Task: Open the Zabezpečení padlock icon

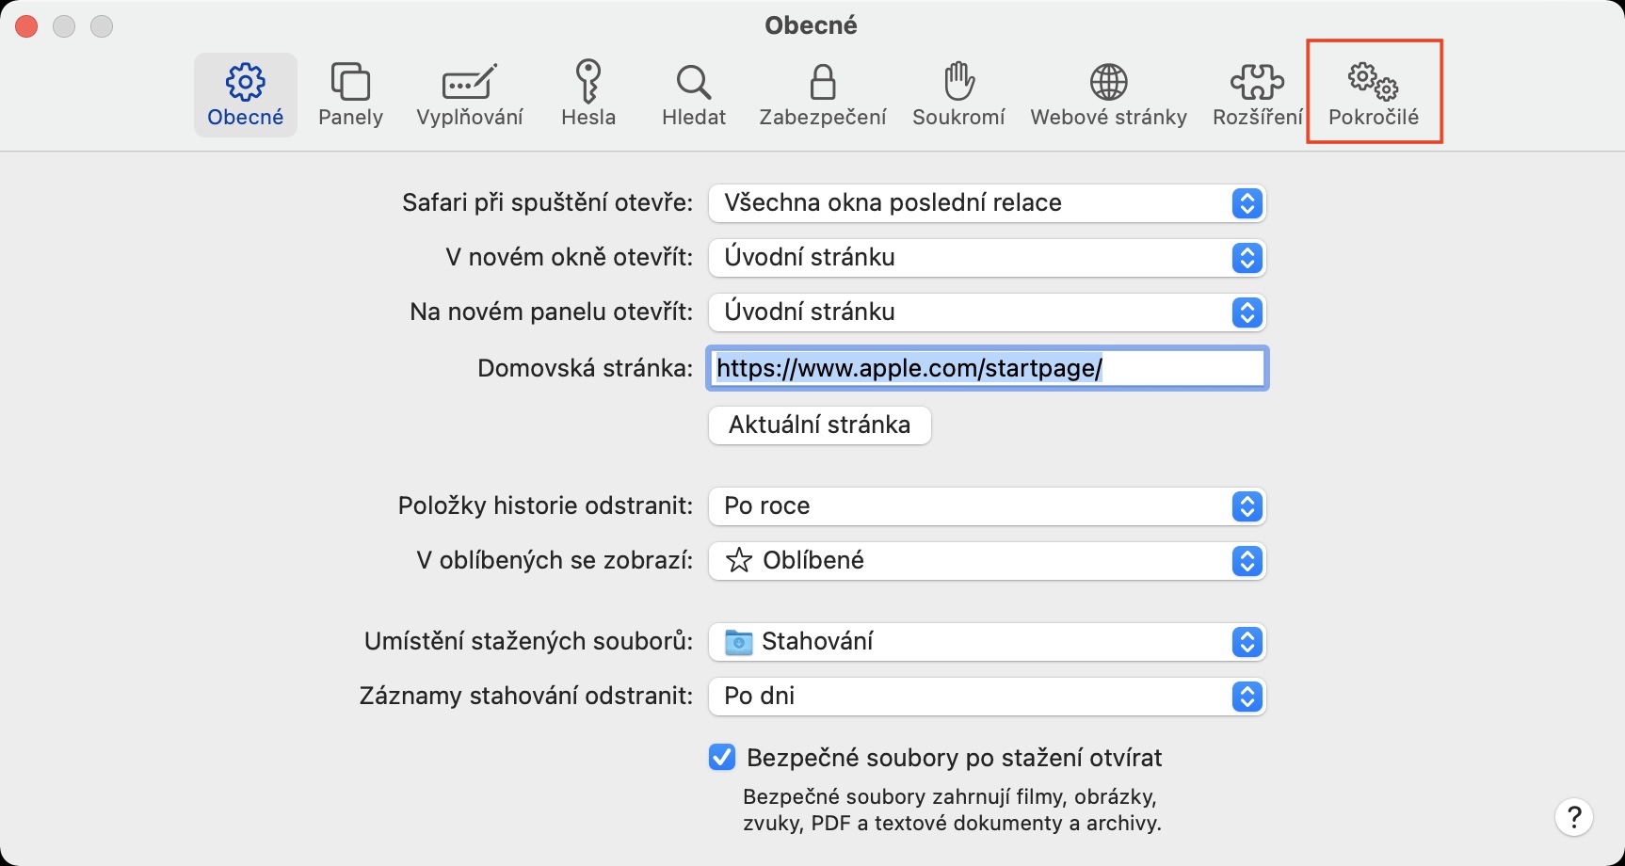Action: [x=823, y=83]
